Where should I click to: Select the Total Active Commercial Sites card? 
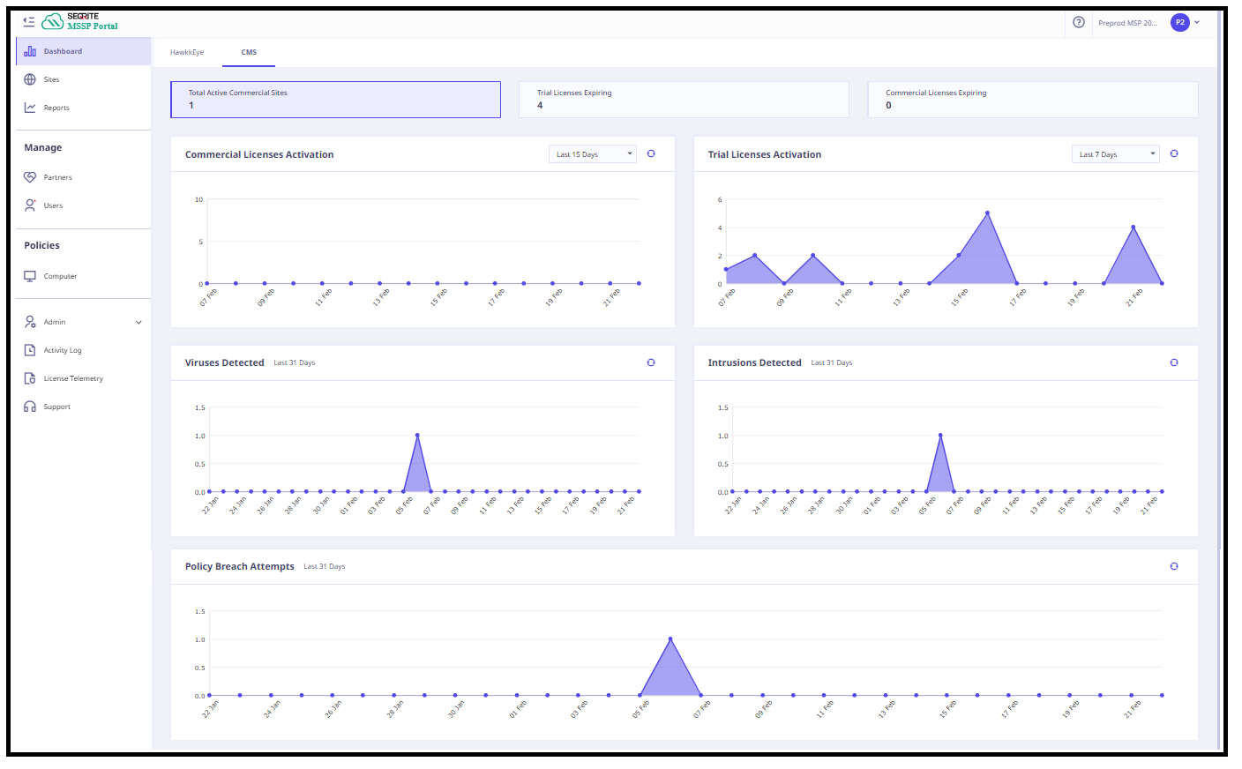click(335, 100)
